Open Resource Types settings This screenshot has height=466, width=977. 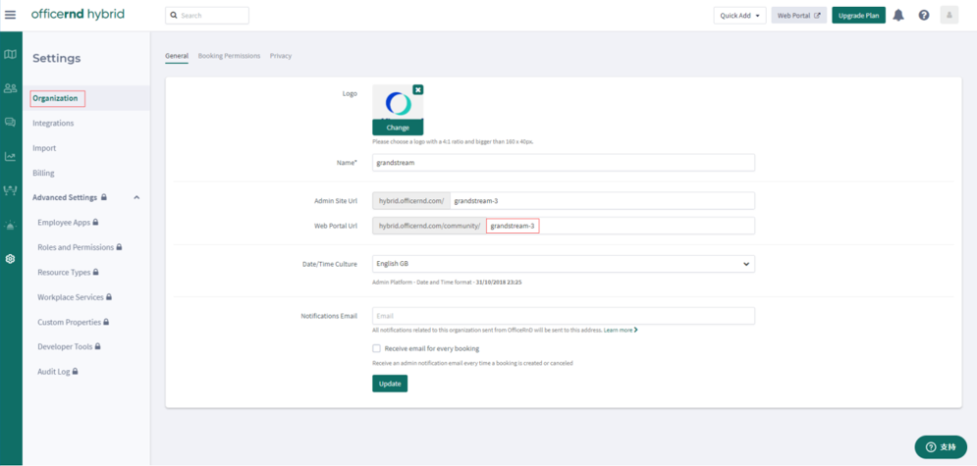pyautogui.click(x=64, y=272)
